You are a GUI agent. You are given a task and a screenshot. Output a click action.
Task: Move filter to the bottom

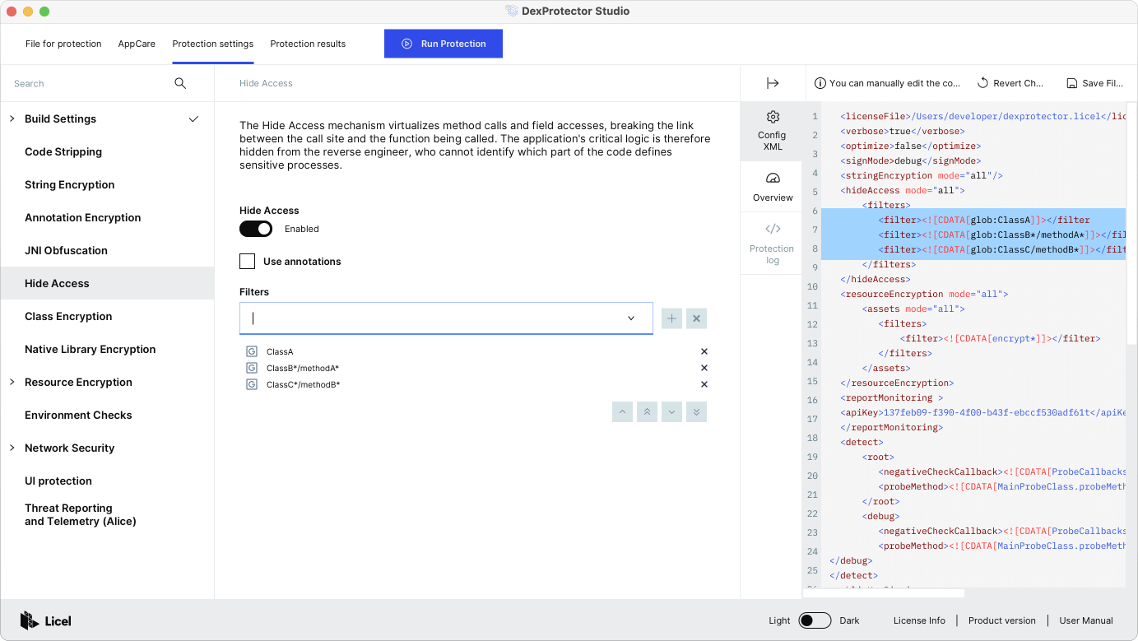(x=696, y=411)
